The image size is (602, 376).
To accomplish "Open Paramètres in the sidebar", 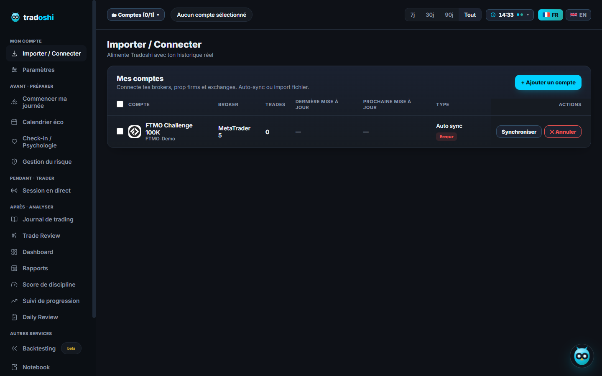I will pyautogui.click(x=46, y=70).
